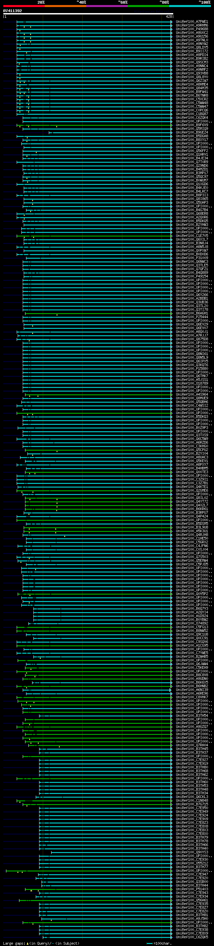Viewport: 214px width, 946px height.
Task: Select UniRef100_C3Z9I1 subject label
Action: (x=192, y=479)
